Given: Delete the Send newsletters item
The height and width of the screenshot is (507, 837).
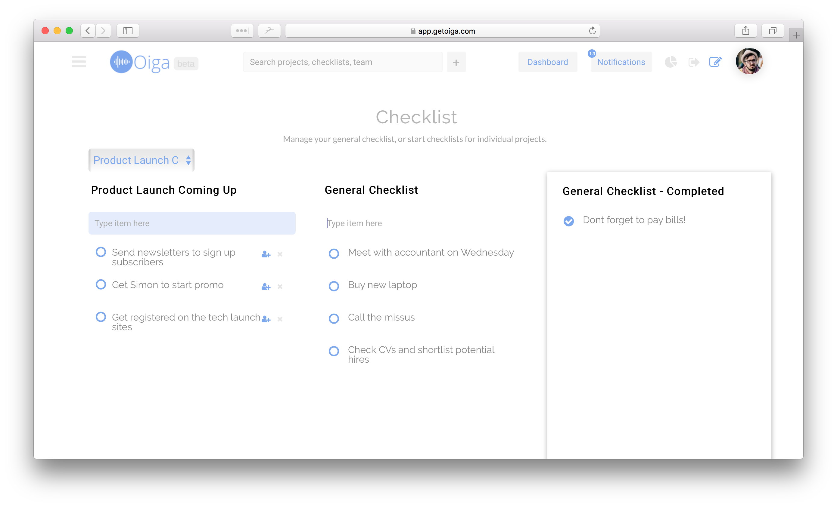Looking at the screenshot, I should pyautogui.click(x=280, y=254).
